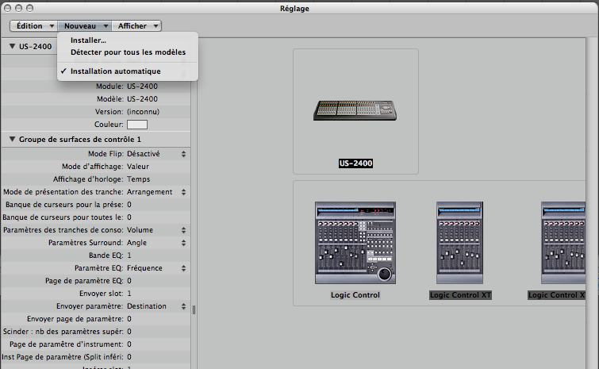The width and height of the screenshot is (599, 369).
Task: Click the Modèle value US-2400
Action: [x=142, y=99]
